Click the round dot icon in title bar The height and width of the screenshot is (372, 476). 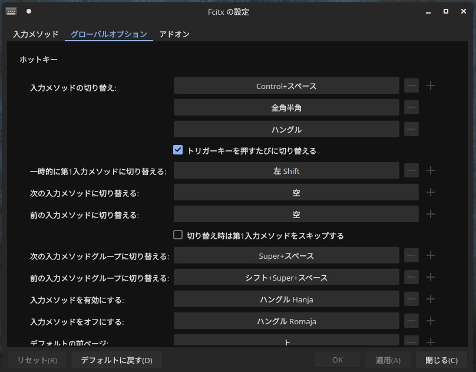coord(29,11)
